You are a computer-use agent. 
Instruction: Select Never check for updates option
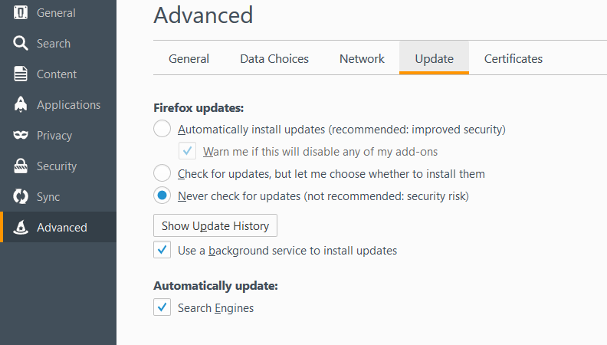(162, 195)
